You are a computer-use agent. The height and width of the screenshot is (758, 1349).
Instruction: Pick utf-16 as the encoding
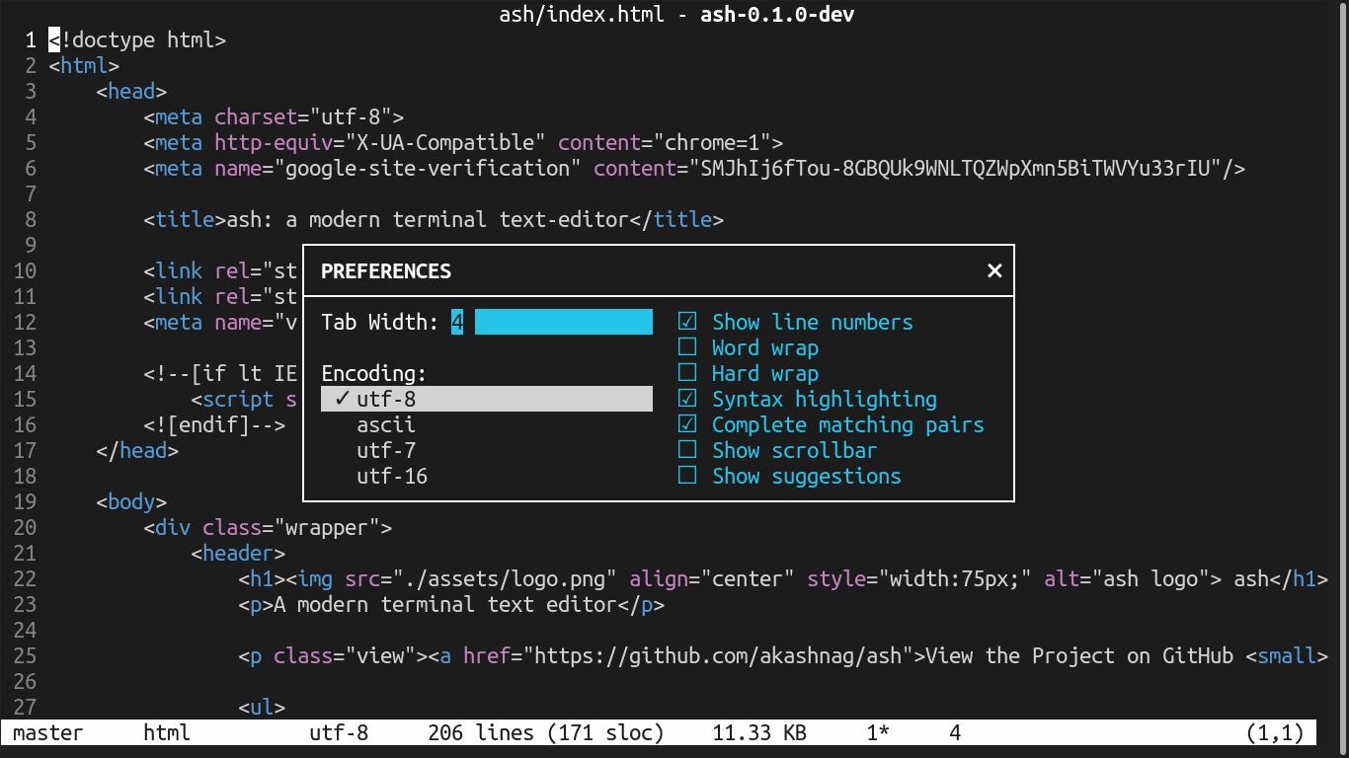pos(390,476)
